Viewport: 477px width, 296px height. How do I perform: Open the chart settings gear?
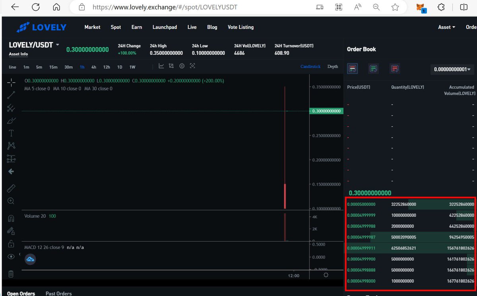pyautogui.click(x=182, y=66)
